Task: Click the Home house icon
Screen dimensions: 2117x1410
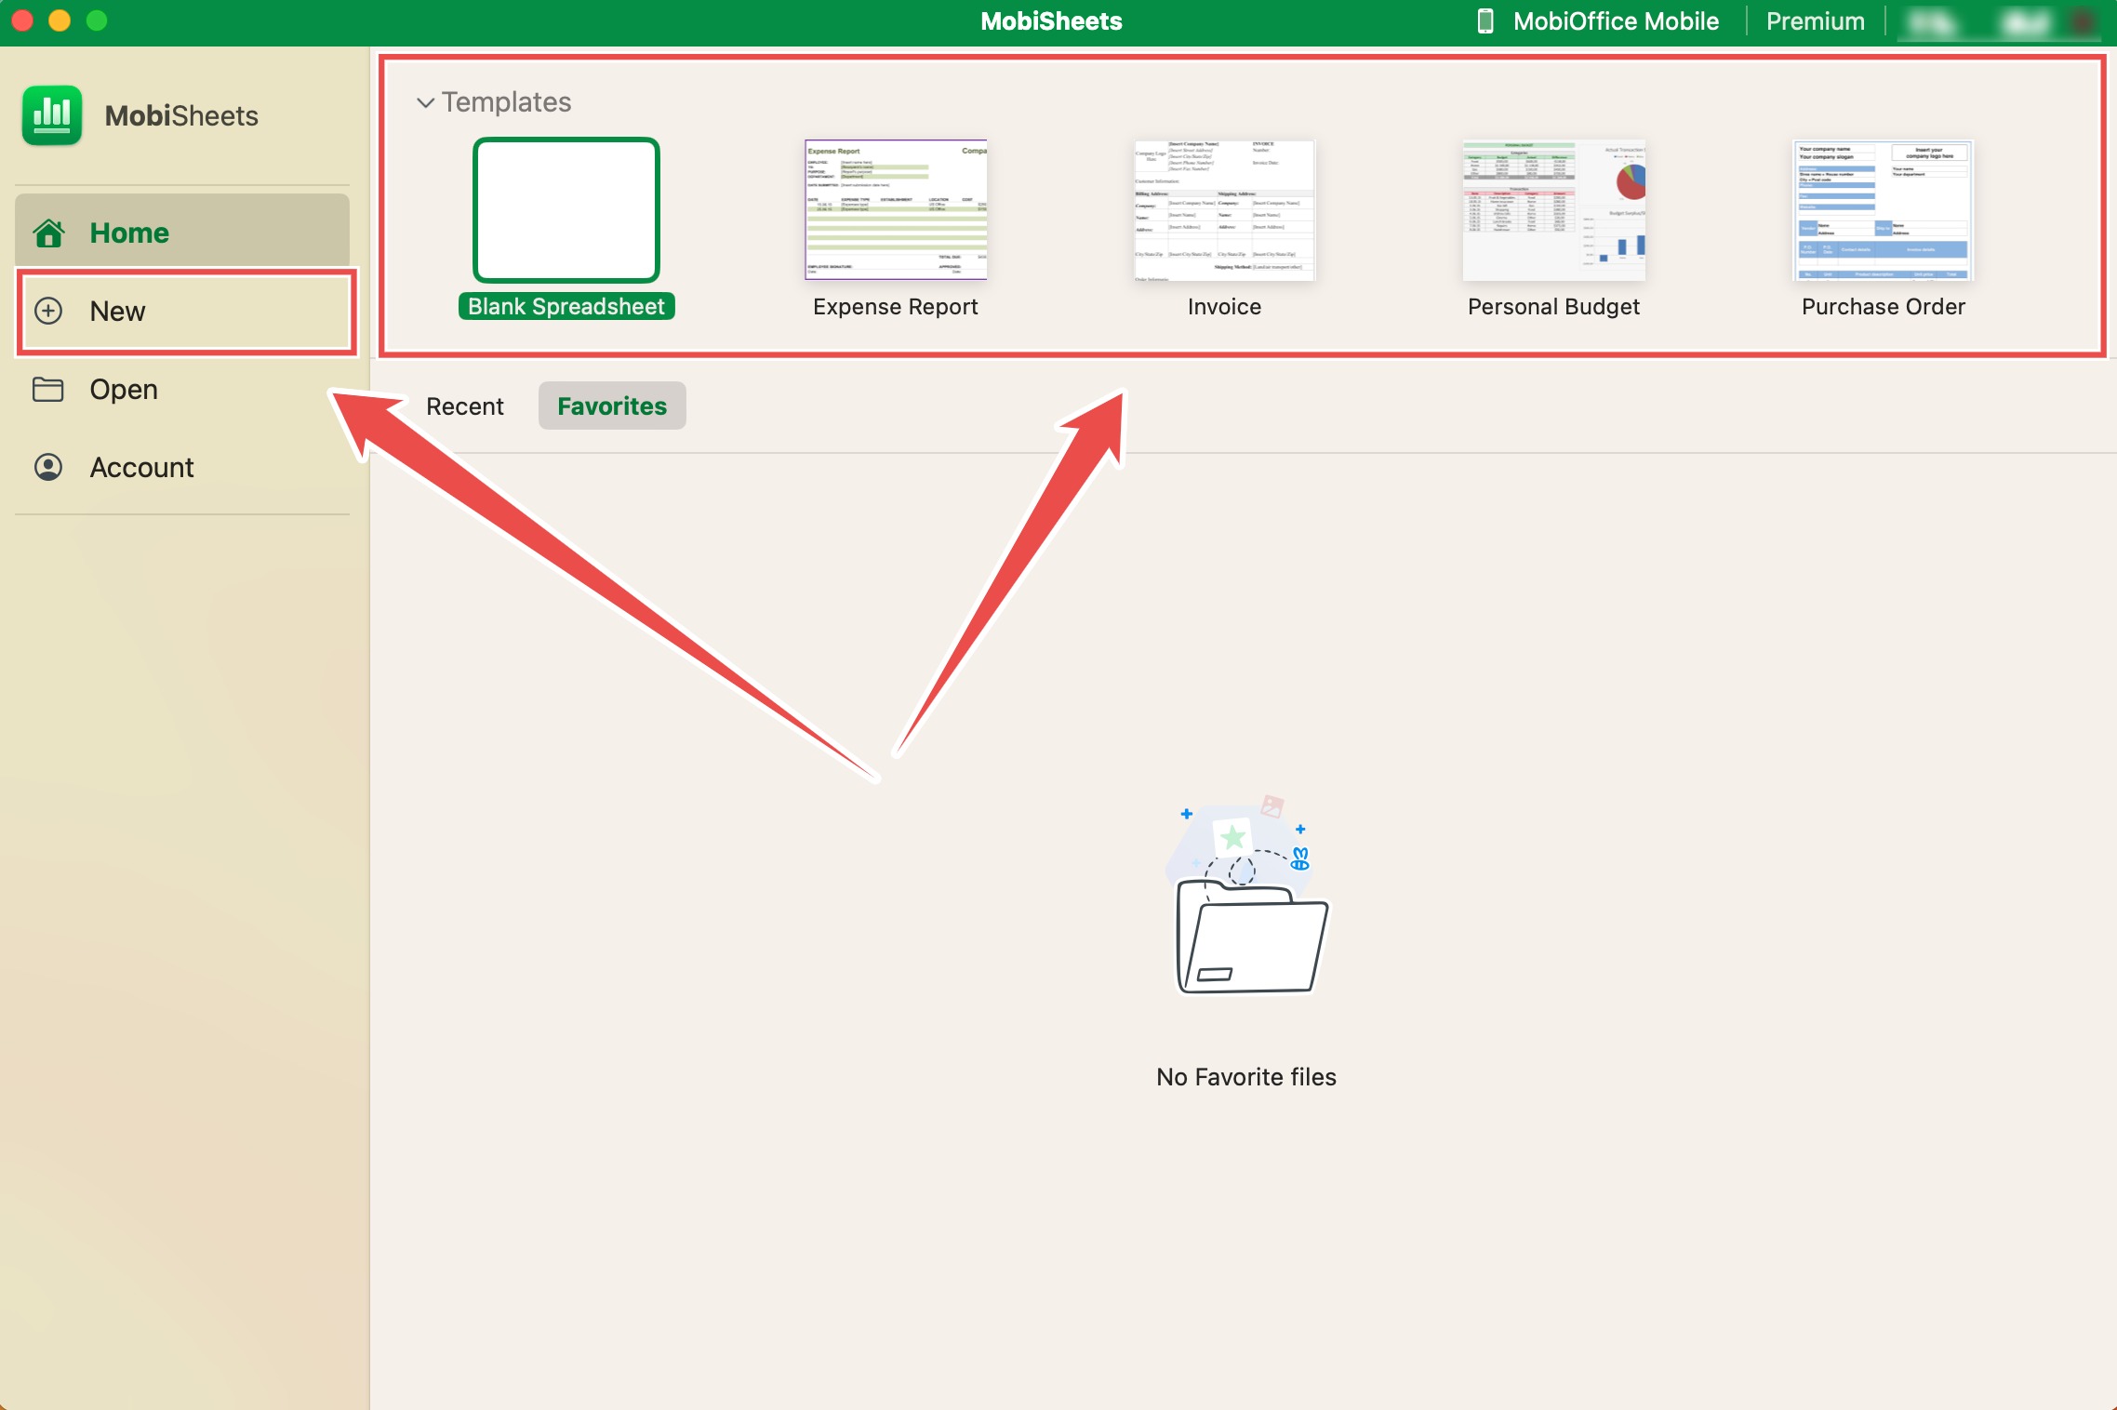Action: (x=48, y=233)
